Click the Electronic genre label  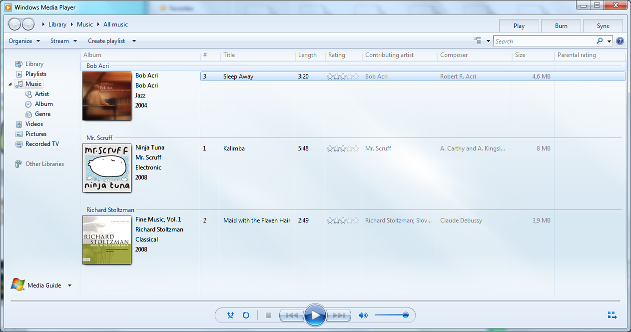pyautogui.click(x=148, y=167)
